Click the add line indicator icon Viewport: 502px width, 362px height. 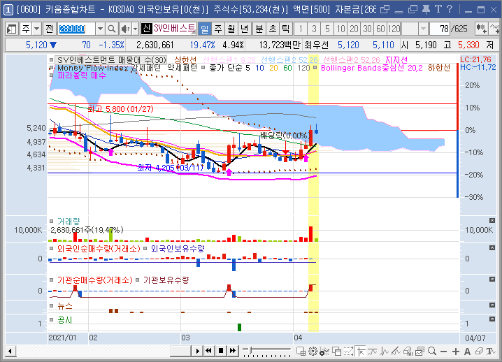click(494, 29)
